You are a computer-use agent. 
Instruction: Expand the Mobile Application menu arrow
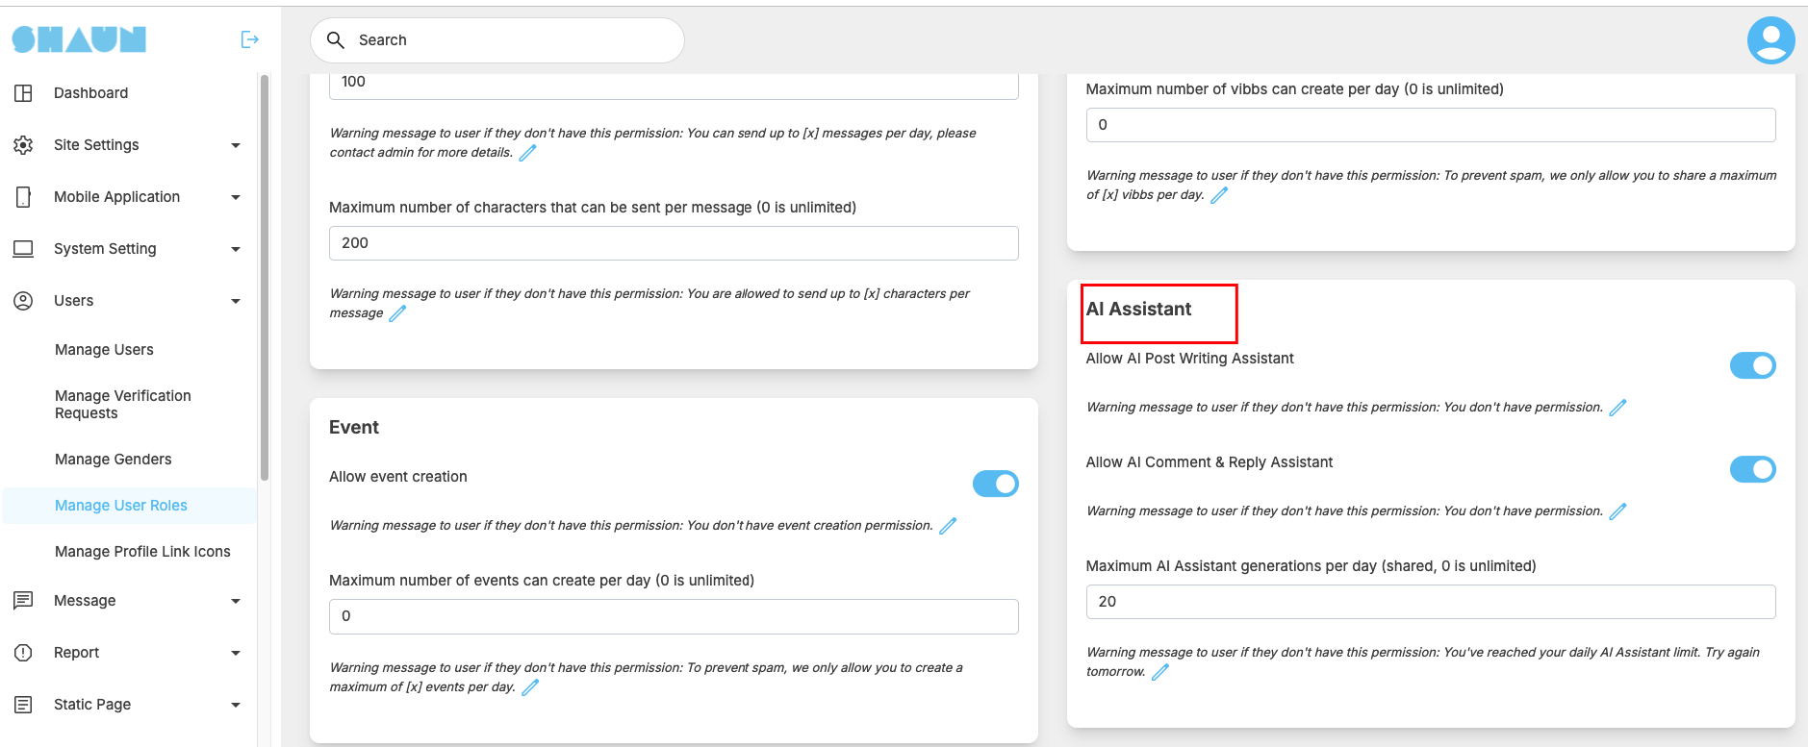236,197
